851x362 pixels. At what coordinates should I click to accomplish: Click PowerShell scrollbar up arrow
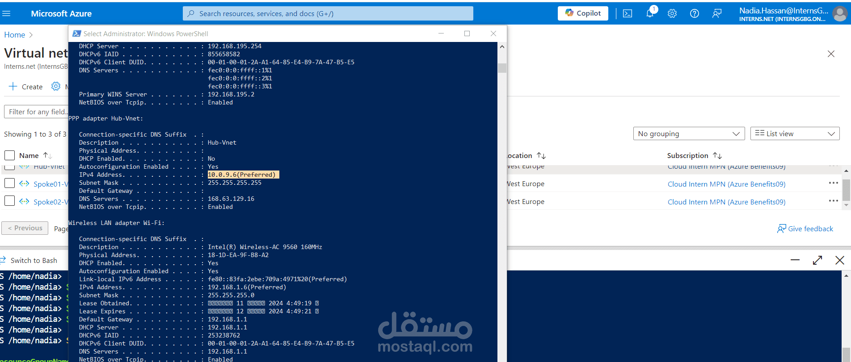coord(502,46)
